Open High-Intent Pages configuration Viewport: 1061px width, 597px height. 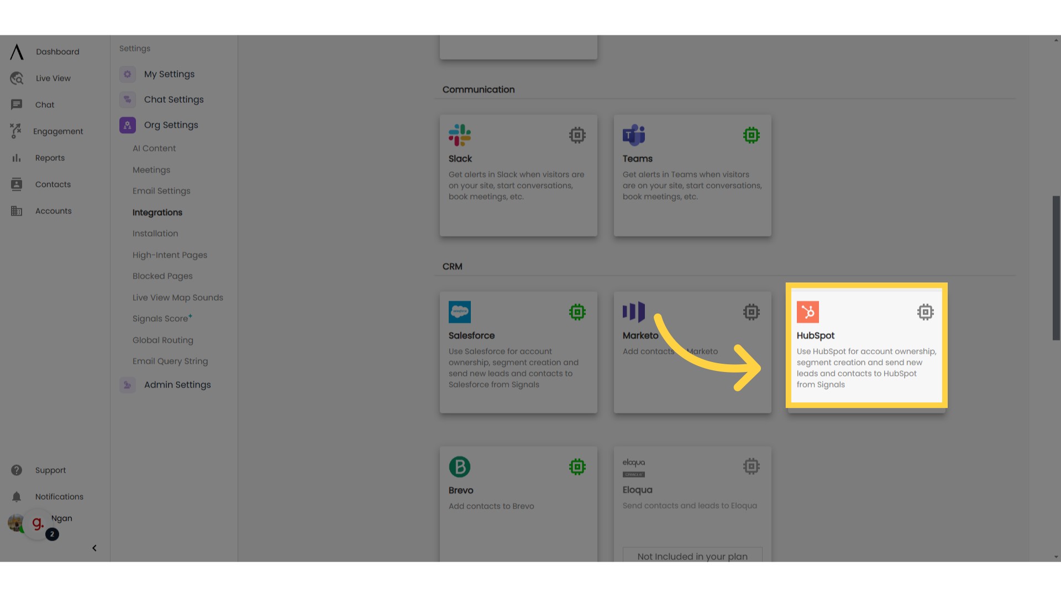pyautogui.click(x=169, y=254)
